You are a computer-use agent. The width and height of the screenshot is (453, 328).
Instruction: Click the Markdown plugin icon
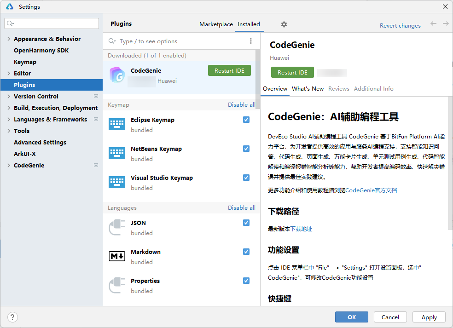click(x=117, y=256)
